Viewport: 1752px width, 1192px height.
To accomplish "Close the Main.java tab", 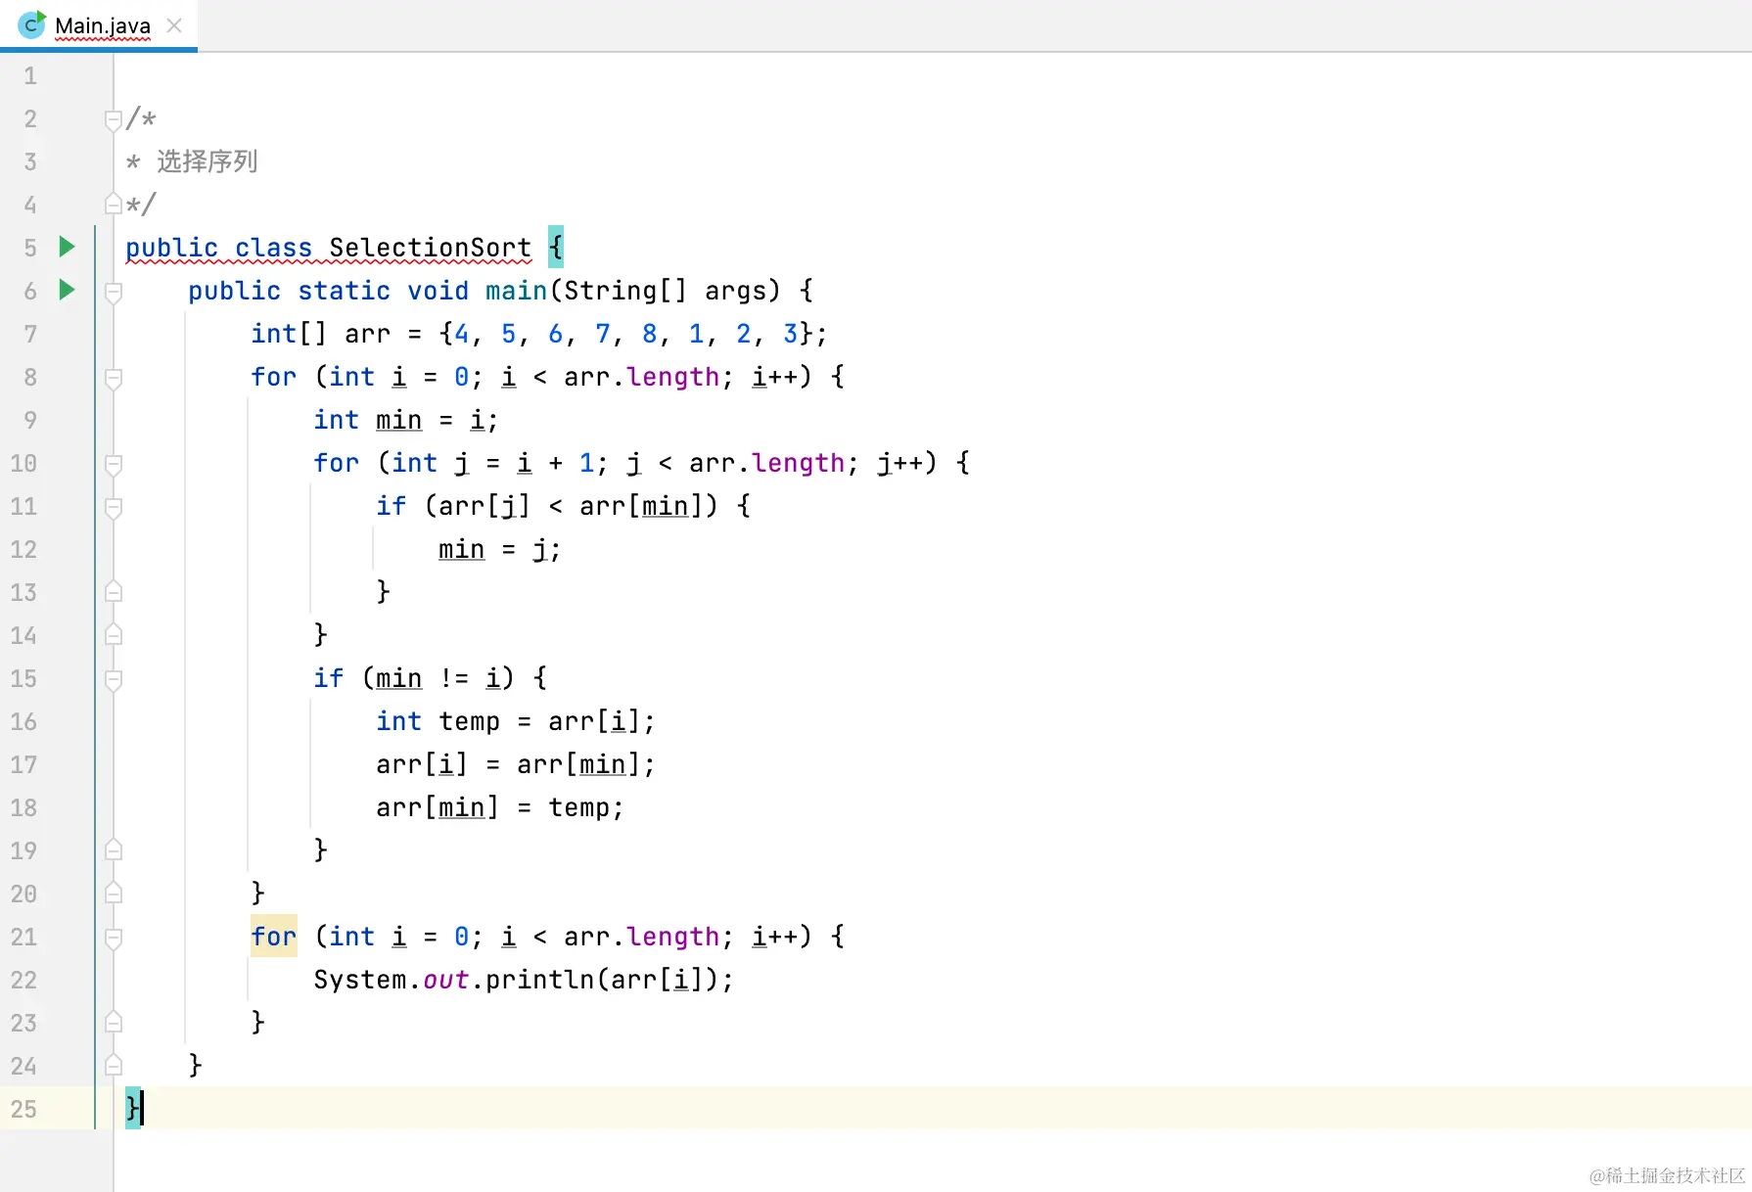I will (174, 25).
